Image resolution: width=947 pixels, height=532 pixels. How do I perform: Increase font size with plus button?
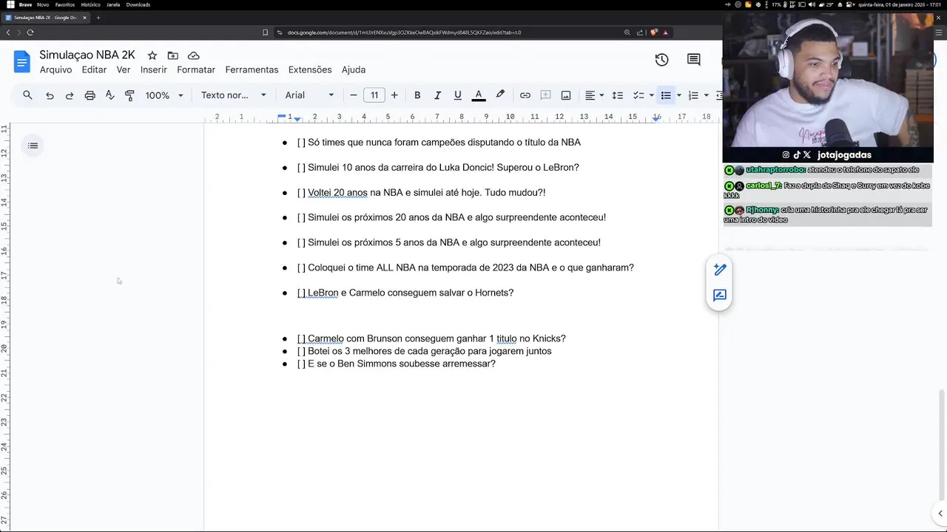394,95
